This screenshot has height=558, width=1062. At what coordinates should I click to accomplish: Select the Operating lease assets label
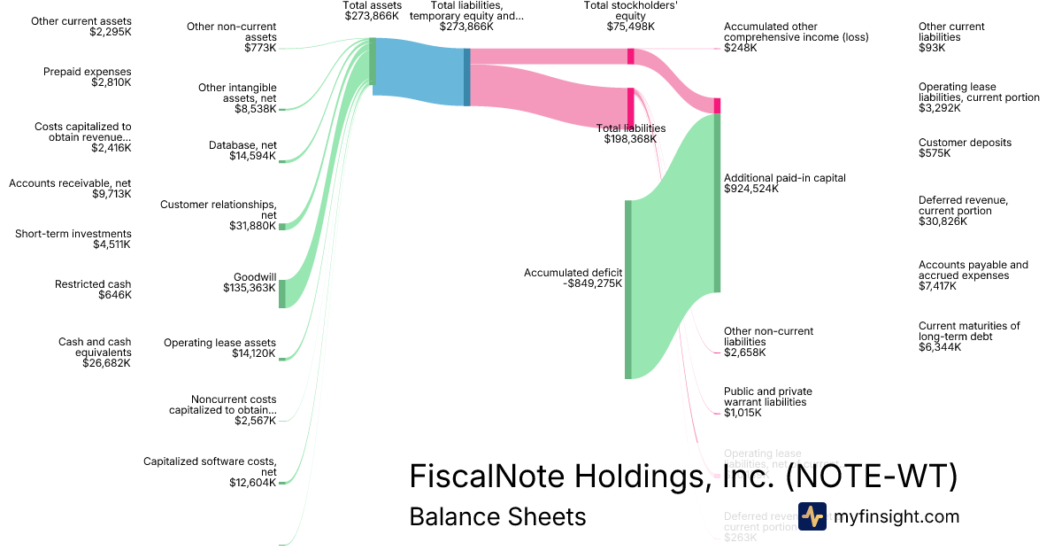219,348
